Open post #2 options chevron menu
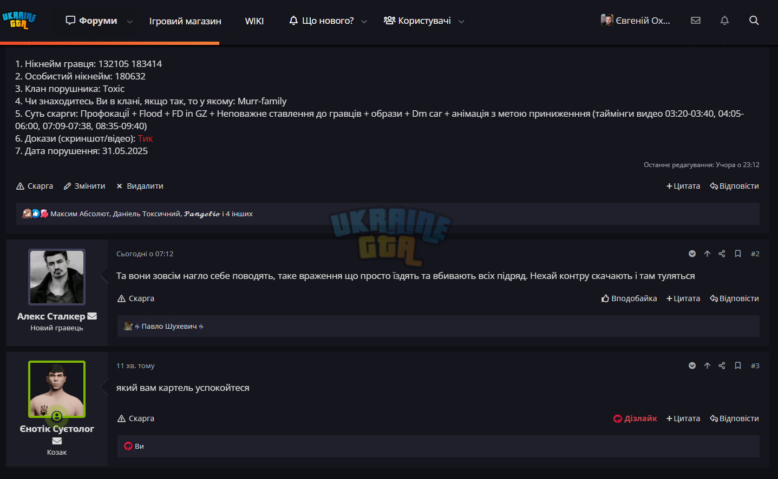This screenshot has width=778, height=479. click(x=692, y=254)
